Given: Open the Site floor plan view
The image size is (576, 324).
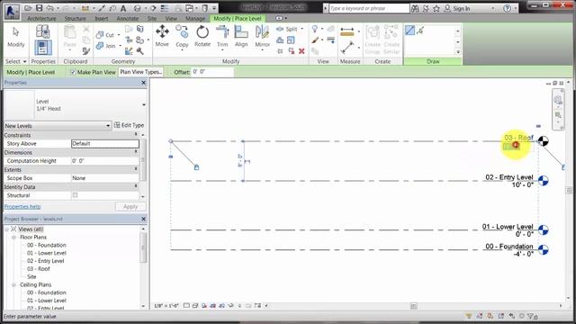Looking at the screenshot, I should click(x=31, y=276).
